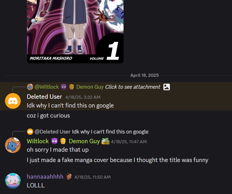Click the 11:47 AM message timestamp

pyautogui.click(x=129, y=142)
